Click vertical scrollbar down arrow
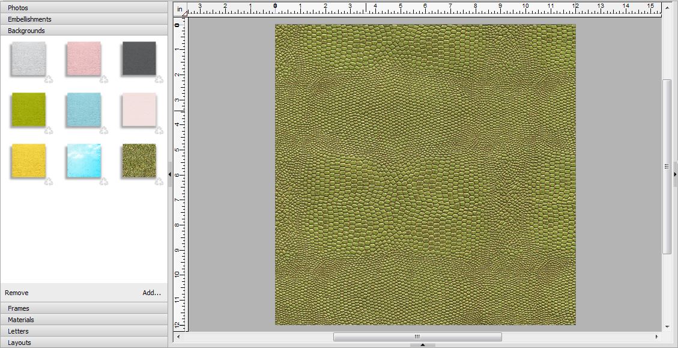This screenshot has width=678, height=348. pos(667,327)
